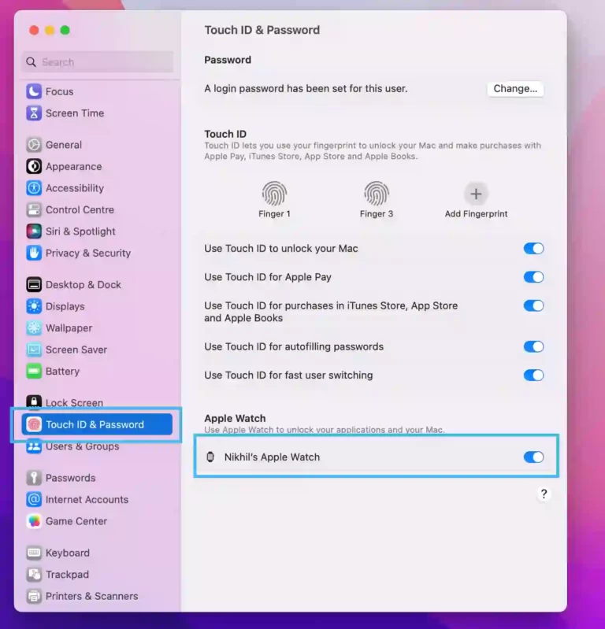Open the Lock Screen padlock icon
Viewport: 605px width, 629px height.
pyautogui.click(x=34, y=402)
